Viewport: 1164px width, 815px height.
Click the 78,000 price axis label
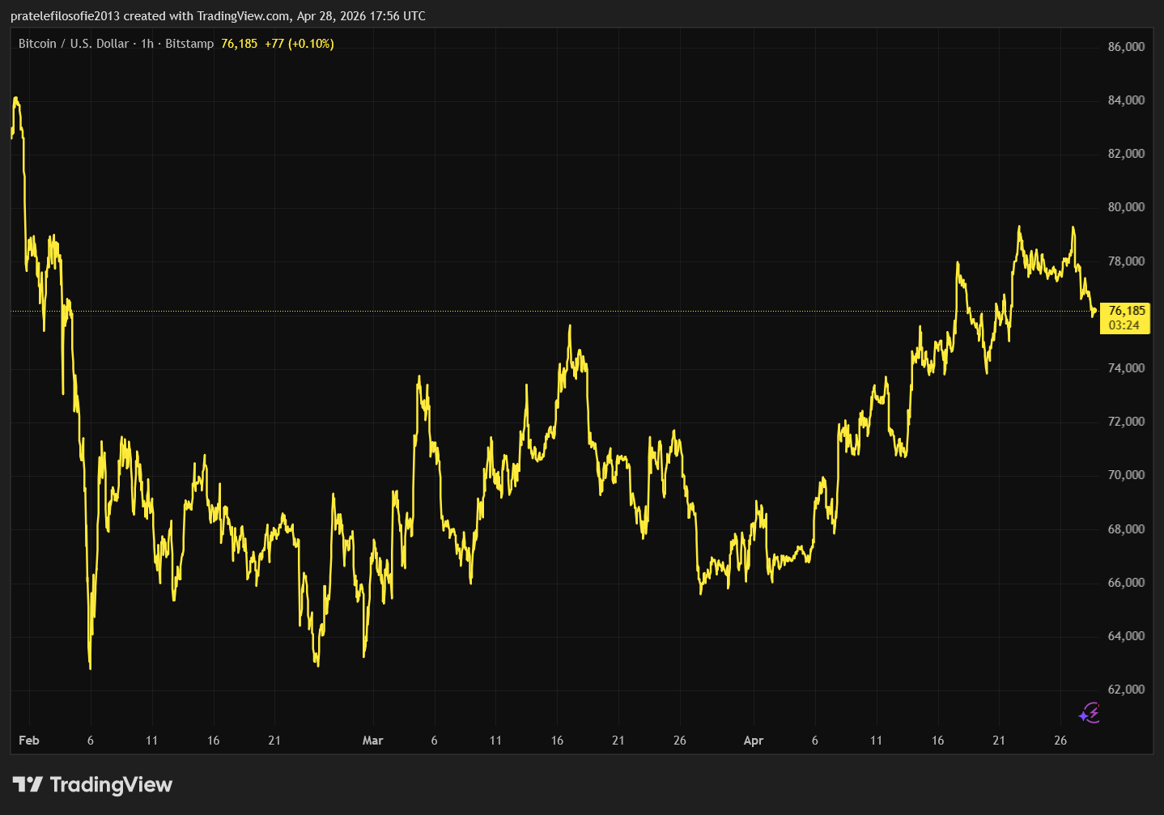point(1126,261)
